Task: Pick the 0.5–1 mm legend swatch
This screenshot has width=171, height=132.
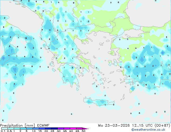Action: [11, 128]
